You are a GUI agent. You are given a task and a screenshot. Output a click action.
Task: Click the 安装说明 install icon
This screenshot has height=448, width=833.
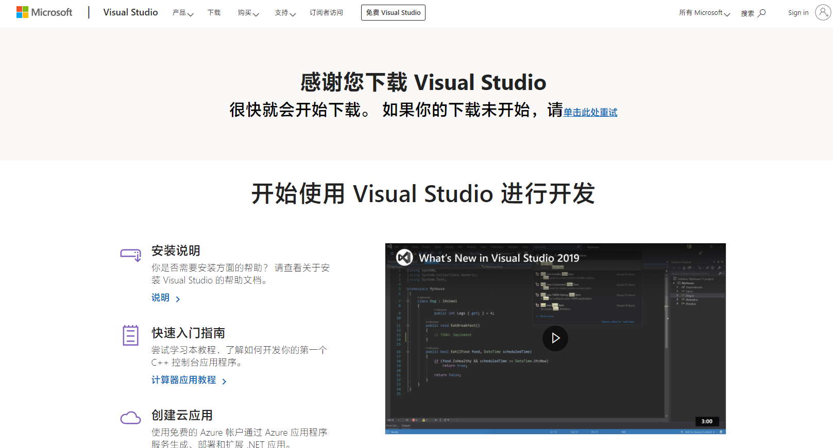[131, 255]
